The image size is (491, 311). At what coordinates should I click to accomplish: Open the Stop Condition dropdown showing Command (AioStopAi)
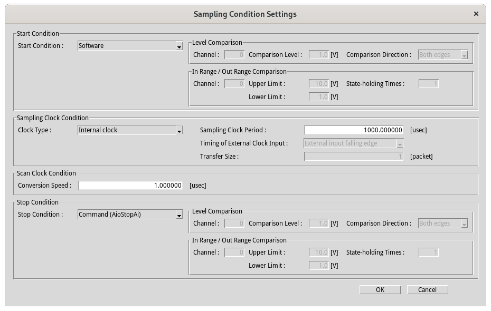[x=130, y=215]
